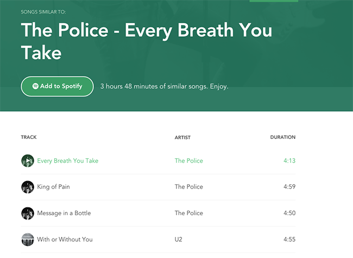The image size is (353, 258).
Task: Click the King of Pain album thumbnail
Action: point(28,187)
